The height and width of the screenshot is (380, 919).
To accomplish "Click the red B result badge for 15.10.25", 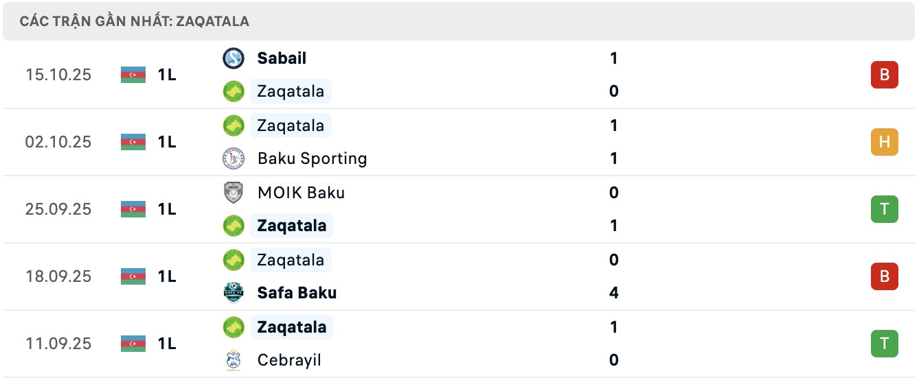I will click(884, 75).
